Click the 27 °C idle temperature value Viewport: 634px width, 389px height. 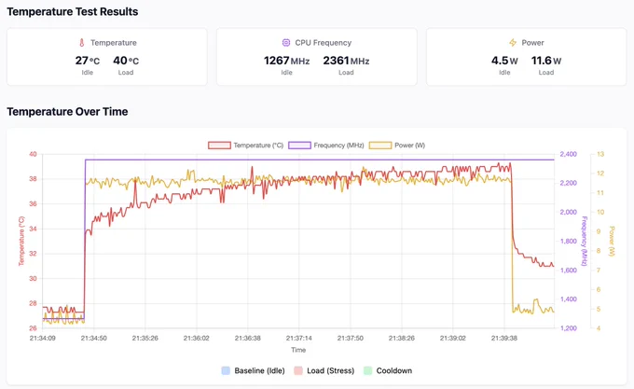click(x=88, y=61)
